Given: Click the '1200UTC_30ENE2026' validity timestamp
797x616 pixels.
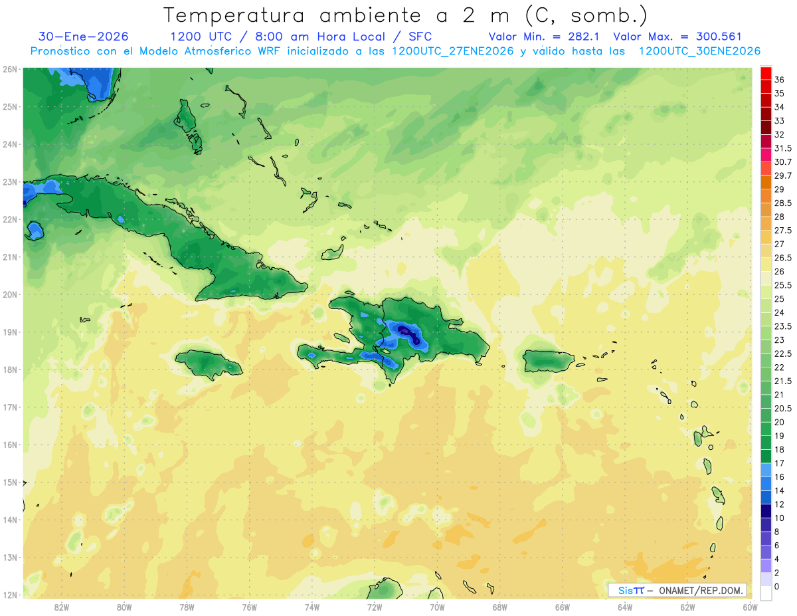Looking at the screenshot, I should tap(699, 51).
